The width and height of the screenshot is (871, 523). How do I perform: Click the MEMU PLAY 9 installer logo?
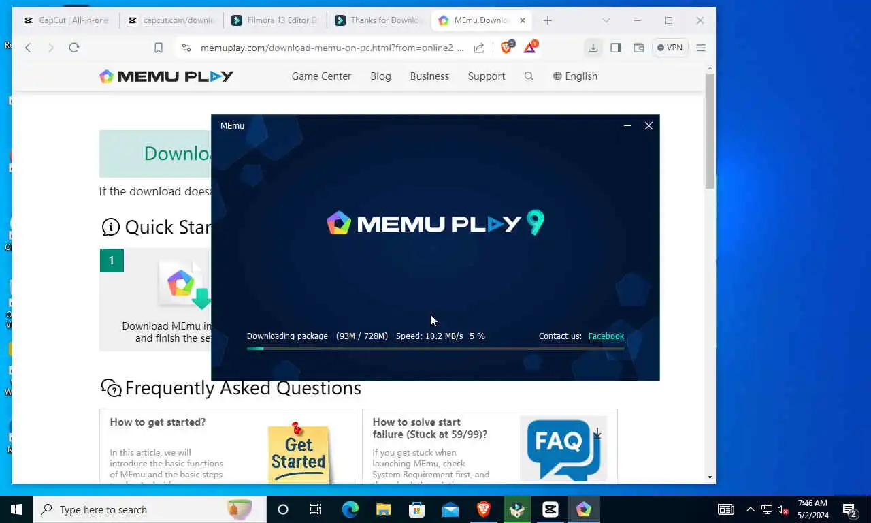pyautogui.click(x=435, y=223)
